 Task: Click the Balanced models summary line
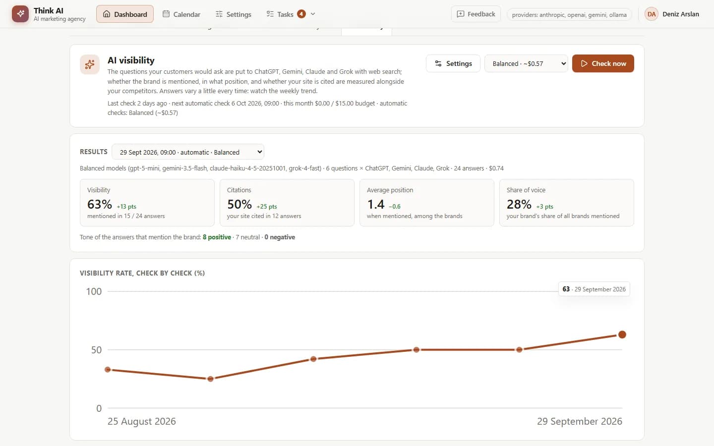click(292, 168)
